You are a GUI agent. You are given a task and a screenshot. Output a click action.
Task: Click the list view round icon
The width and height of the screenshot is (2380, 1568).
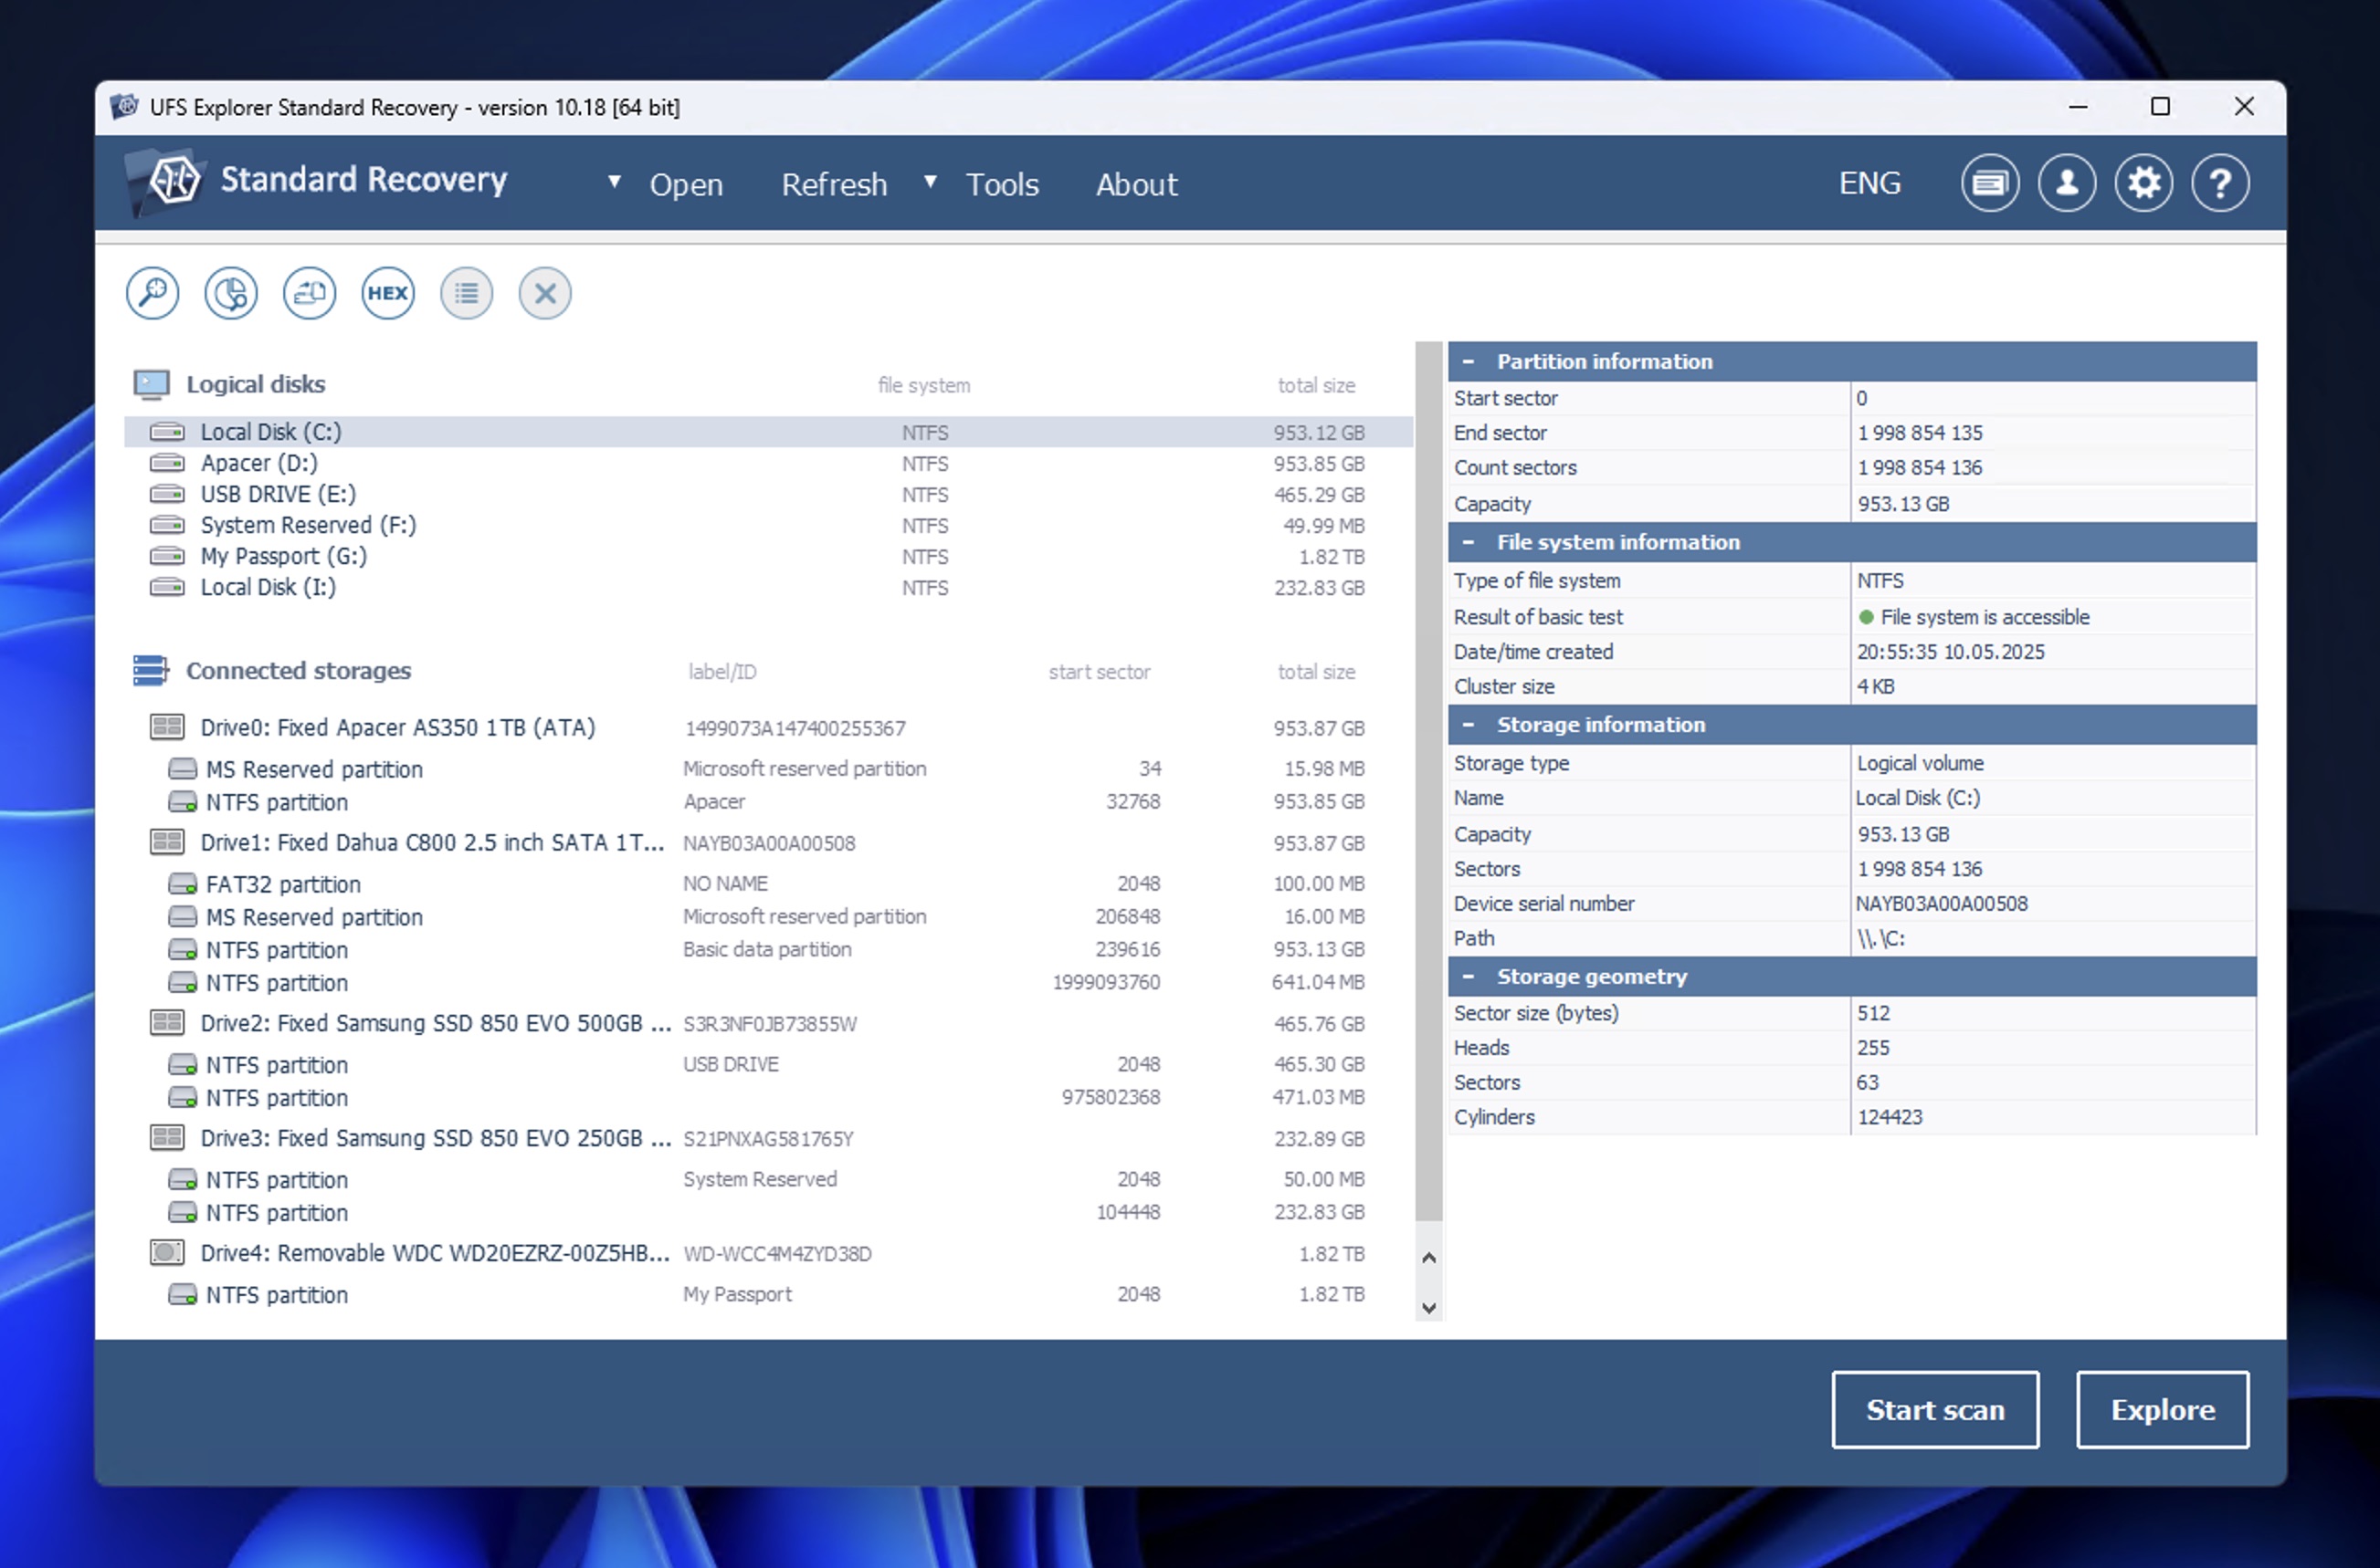click(x=466, y=293)
